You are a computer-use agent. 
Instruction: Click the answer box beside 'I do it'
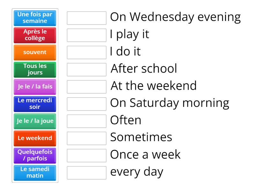pyautogui.click(x=86, y=52)
